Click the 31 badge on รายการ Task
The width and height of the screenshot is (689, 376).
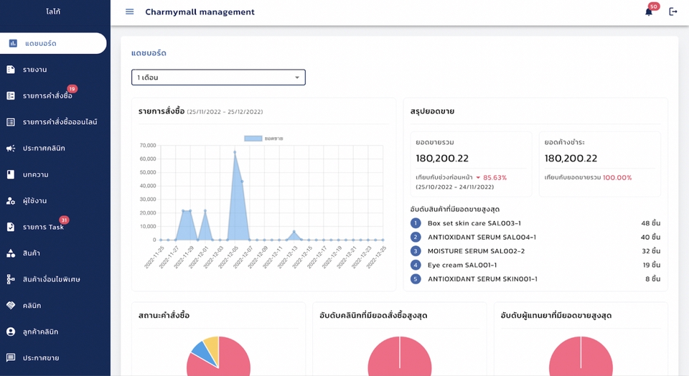(x=64, y=220)
